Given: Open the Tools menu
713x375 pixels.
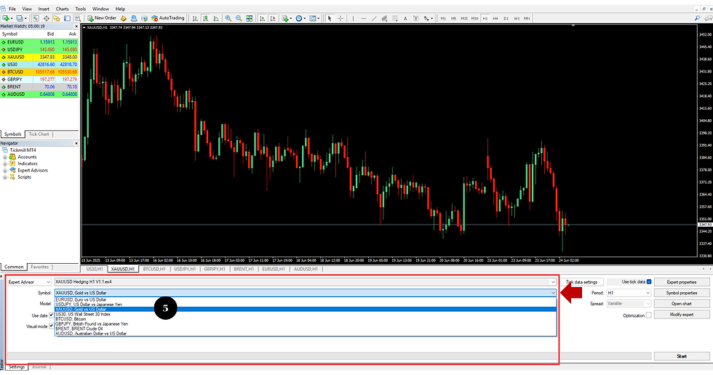Looking at the screenshot, I should point(81,9).
